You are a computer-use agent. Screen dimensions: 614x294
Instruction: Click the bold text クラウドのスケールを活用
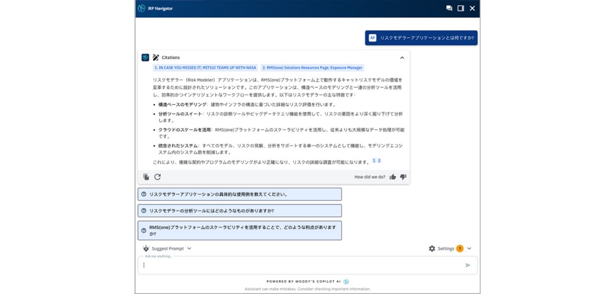(185, 129)
